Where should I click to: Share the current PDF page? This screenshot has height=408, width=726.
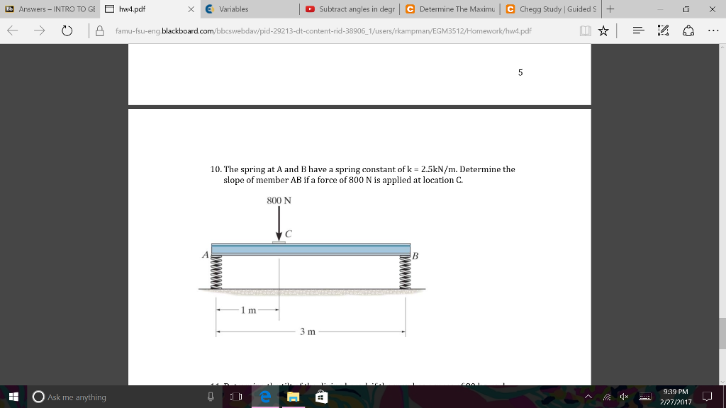(685, 31)
